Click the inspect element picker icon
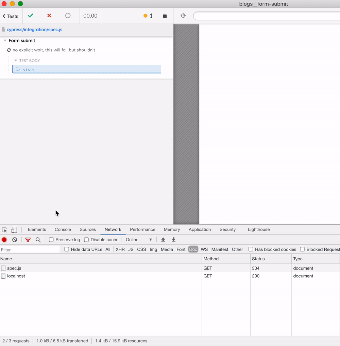The image size is (340, 346). coord(4,230)
